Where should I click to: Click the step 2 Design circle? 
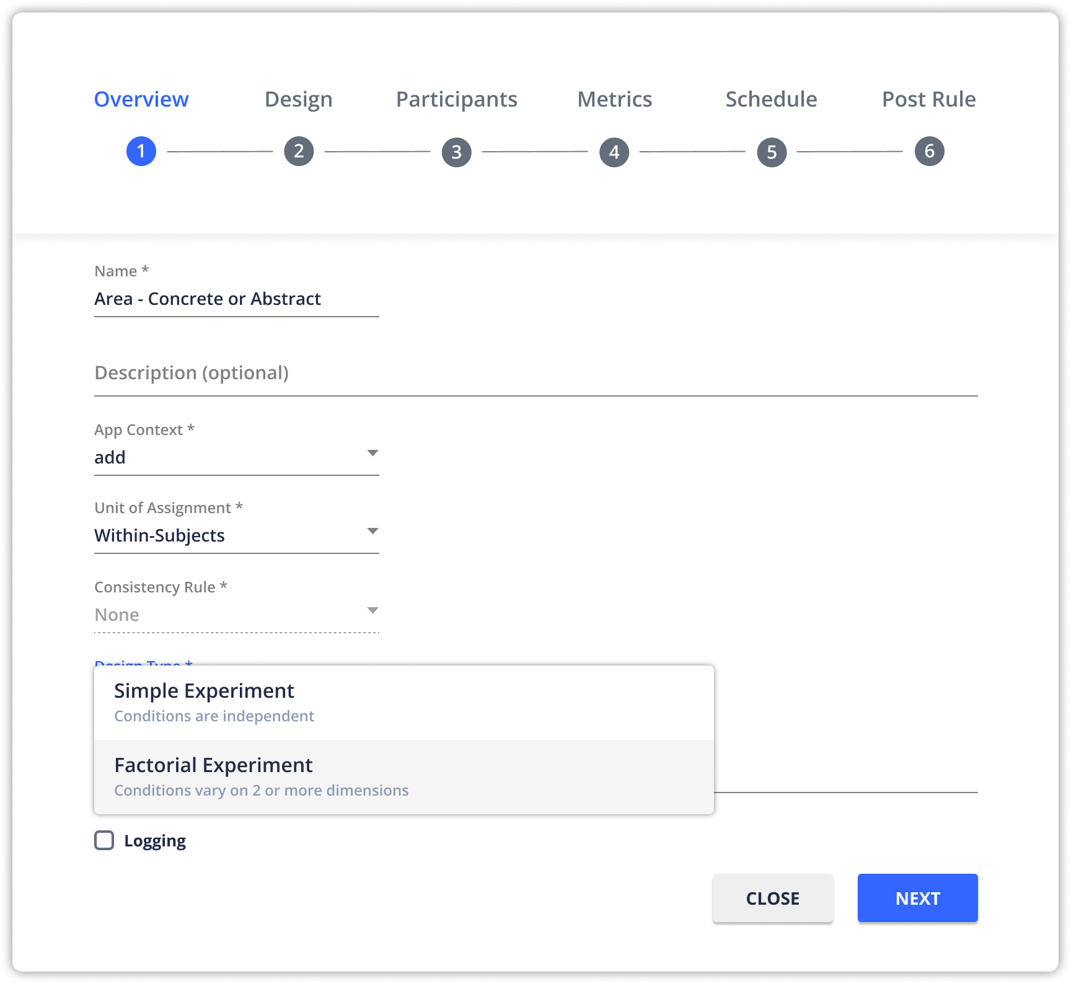(x=299, y=151)
